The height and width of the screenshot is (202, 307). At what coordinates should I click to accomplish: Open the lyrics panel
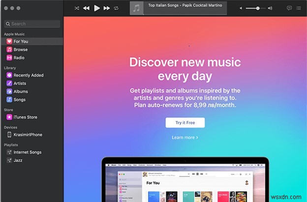[289, 8]
